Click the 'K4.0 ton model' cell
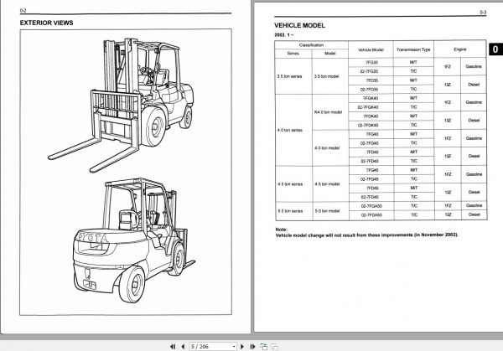Image resolution: width=503 pixels, height=351 pixels. (x=330, y=112)
